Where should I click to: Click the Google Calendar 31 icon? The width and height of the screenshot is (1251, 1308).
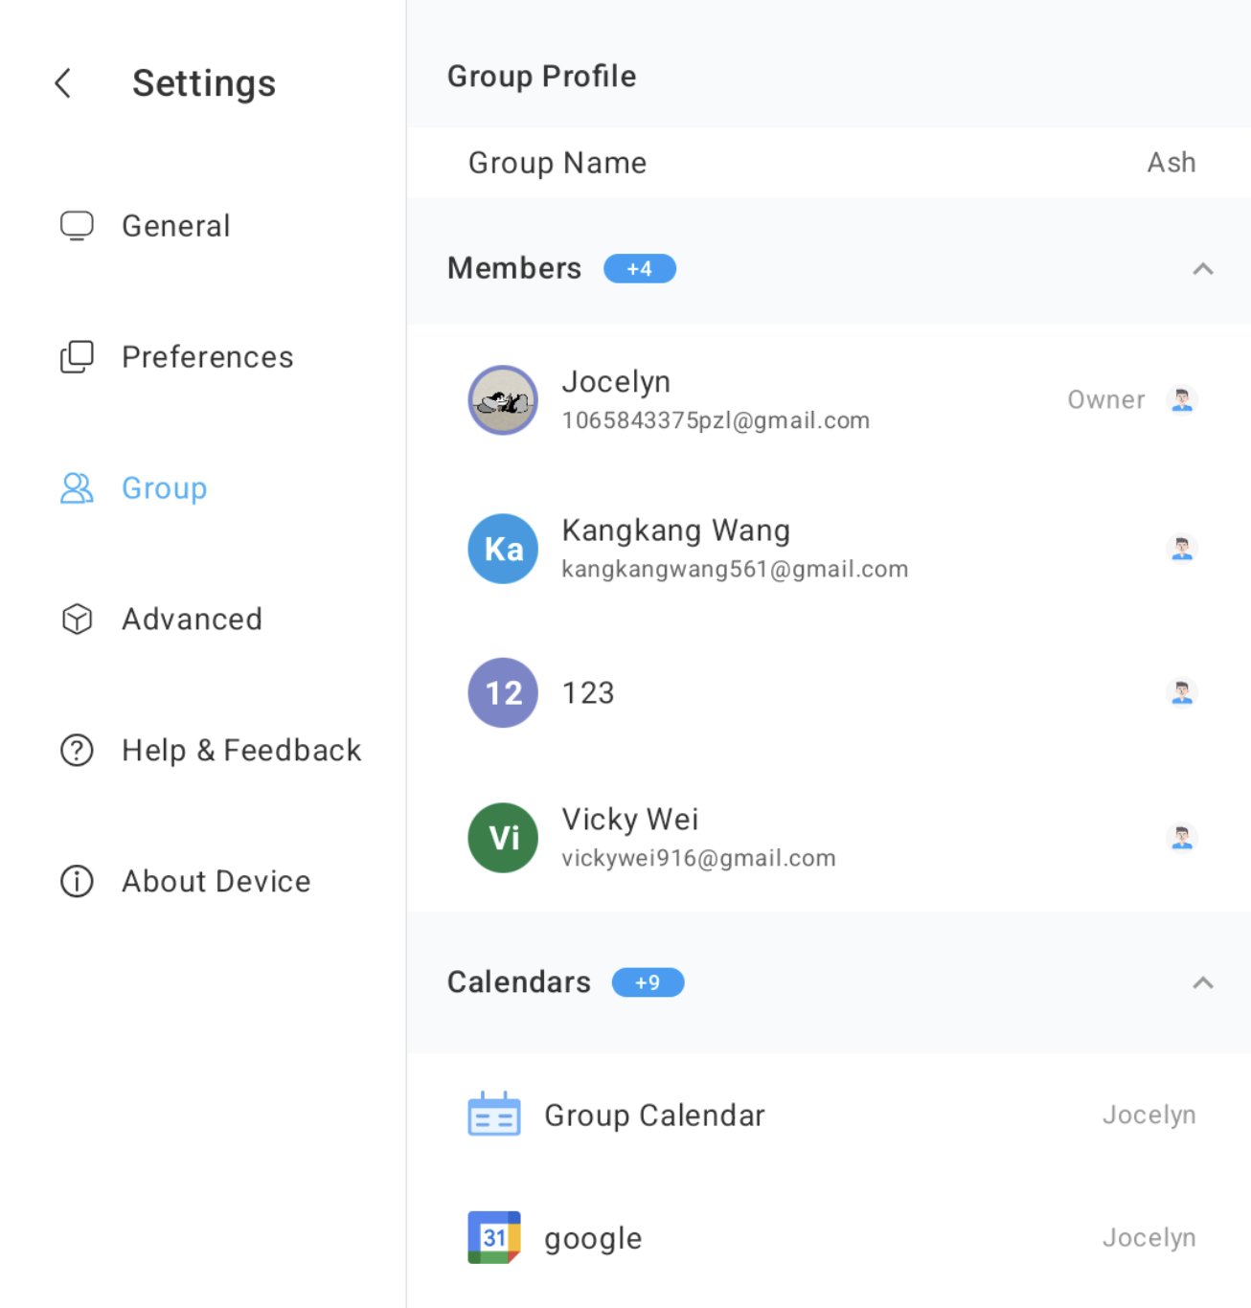[494, 1237]
